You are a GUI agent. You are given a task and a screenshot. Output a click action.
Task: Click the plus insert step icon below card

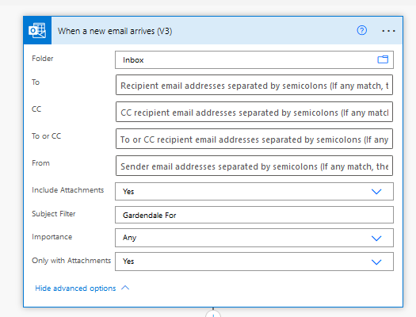(x=213, y=315)
